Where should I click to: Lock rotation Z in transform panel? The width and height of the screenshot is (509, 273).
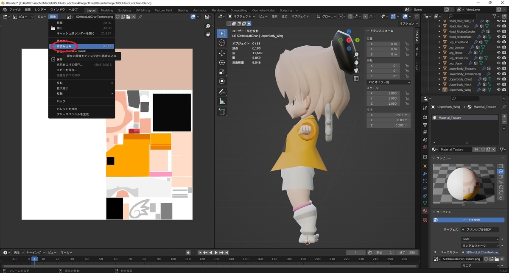406,76
